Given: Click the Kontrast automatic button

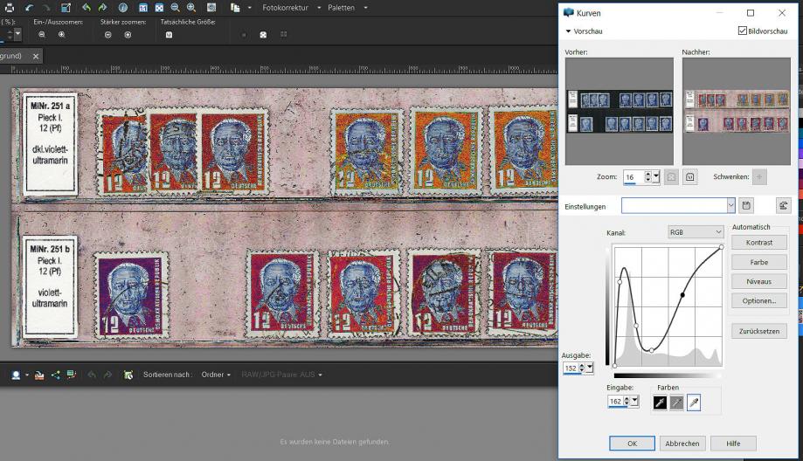Looking at the screenshot, I should coord(759,243).
